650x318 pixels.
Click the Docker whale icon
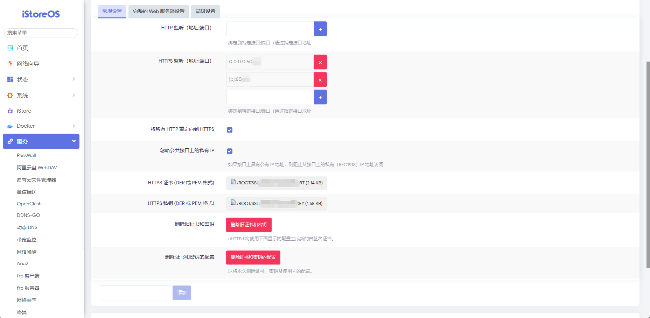click(10, 126)
